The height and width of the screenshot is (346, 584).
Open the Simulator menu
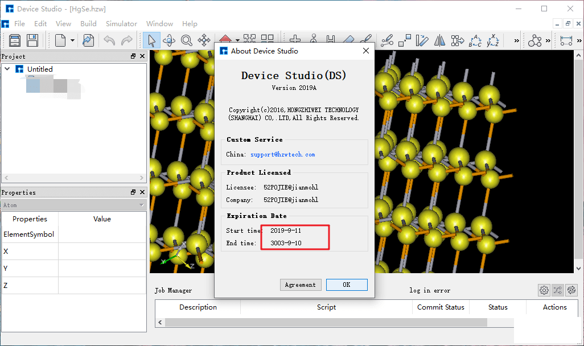click(x=121, y=24)
